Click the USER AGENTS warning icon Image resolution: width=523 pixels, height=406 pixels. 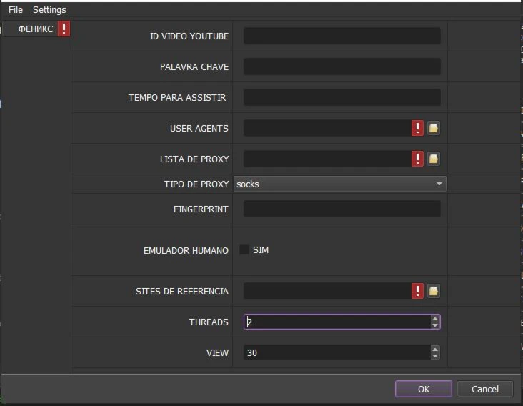(417, 128)
